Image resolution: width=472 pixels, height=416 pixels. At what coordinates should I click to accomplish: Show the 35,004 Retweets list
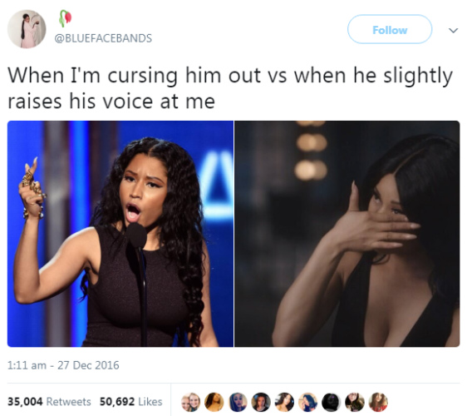coord(49,402)
